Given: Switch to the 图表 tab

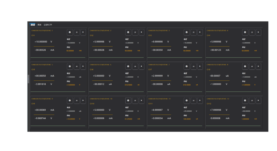Looking at the screenshot, I should tap(39, 25).
